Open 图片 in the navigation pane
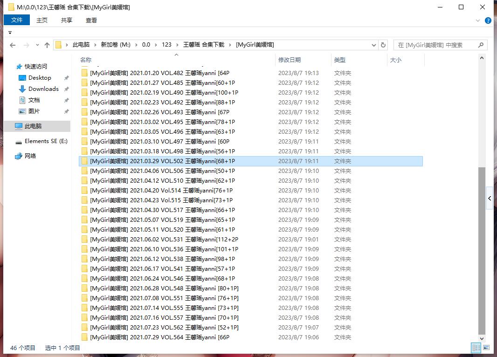Viewport: 497px width, 357px height. coord(34,111)
